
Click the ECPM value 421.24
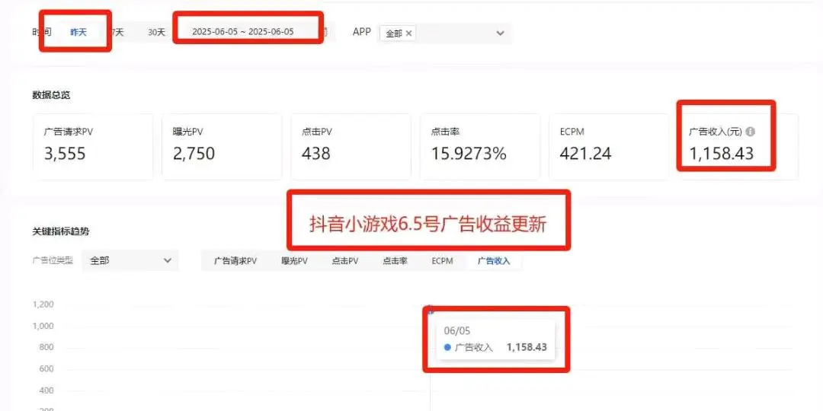pyautogui.click(x=585, y=154)
